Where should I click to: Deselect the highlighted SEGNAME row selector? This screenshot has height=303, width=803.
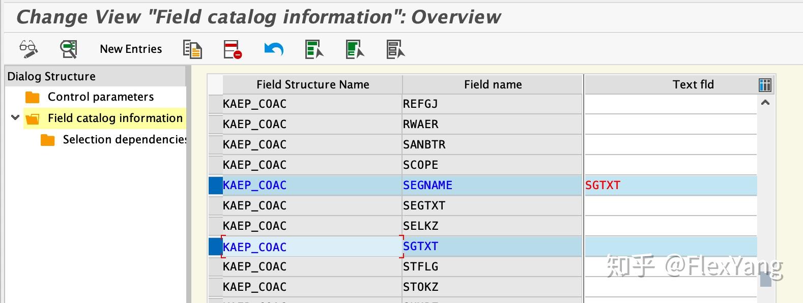[x=216, y=186]
